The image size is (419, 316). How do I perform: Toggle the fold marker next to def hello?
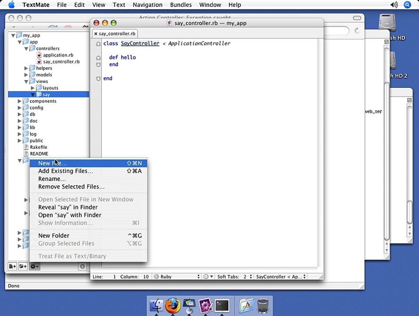pos(98,57)
